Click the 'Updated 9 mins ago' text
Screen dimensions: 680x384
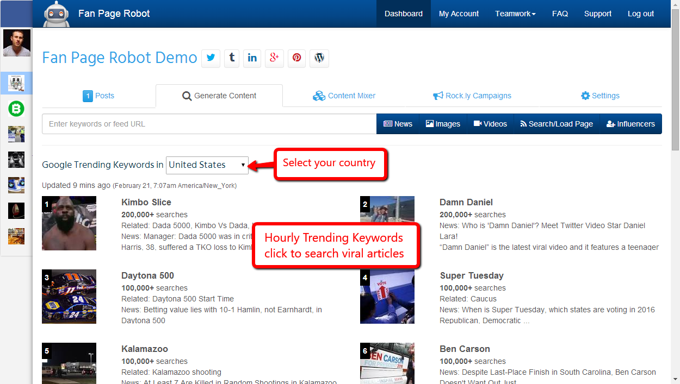(76, 185)
